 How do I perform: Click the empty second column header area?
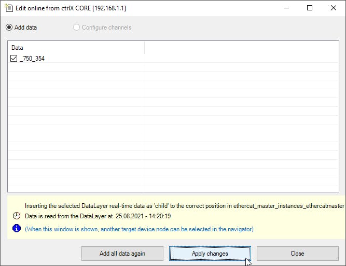[242, 48]
